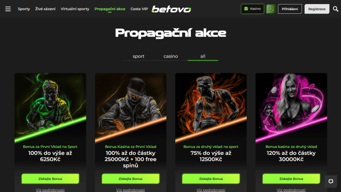View details of 75% sport bonus
Image resolution: width=341 pixels, height=192 pixels.
(x=211, y=190)
